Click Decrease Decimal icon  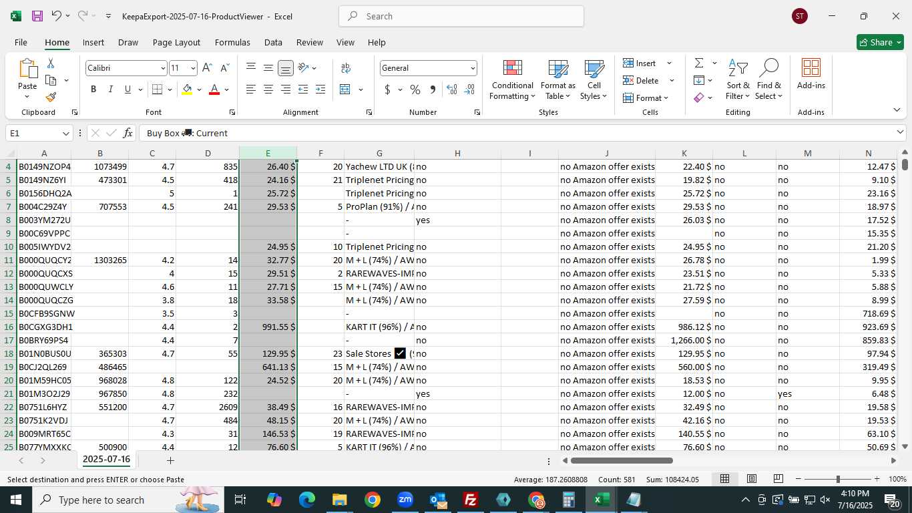coord(469,90)
